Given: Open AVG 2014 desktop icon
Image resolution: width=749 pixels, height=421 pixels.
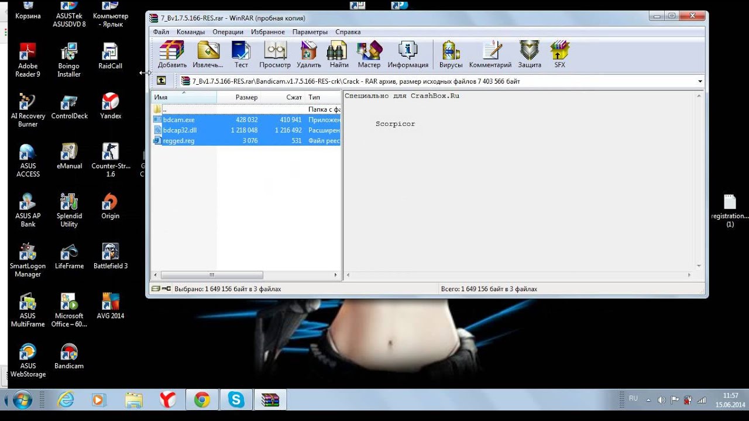Looking at the screenshot, I should coord(110,306).
